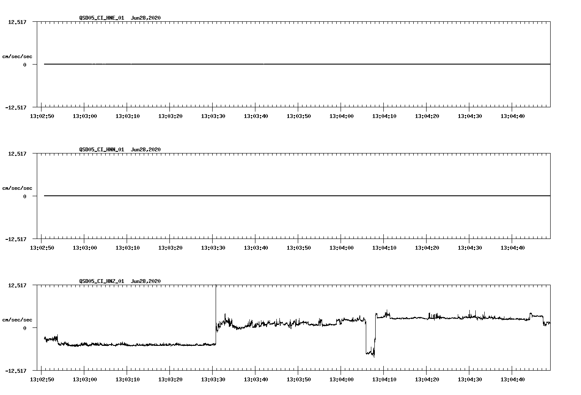The height and width of the screenshot is (395, 581).
Task: Pick the 13:04:40 time label under the HNZ chart
Action: coord(513,380)
